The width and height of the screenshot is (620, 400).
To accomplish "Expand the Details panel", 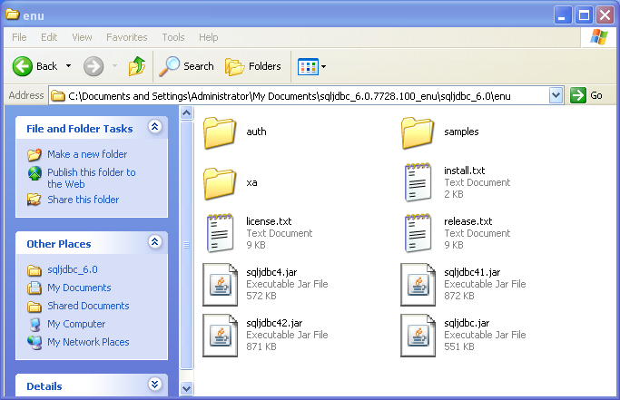I will 154,384.
